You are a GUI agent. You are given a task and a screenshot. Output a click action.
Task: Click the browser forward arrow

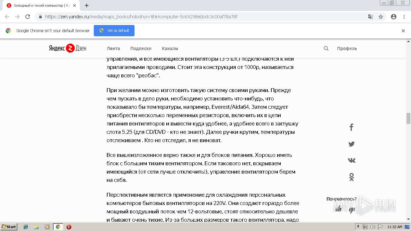point(17,17)
